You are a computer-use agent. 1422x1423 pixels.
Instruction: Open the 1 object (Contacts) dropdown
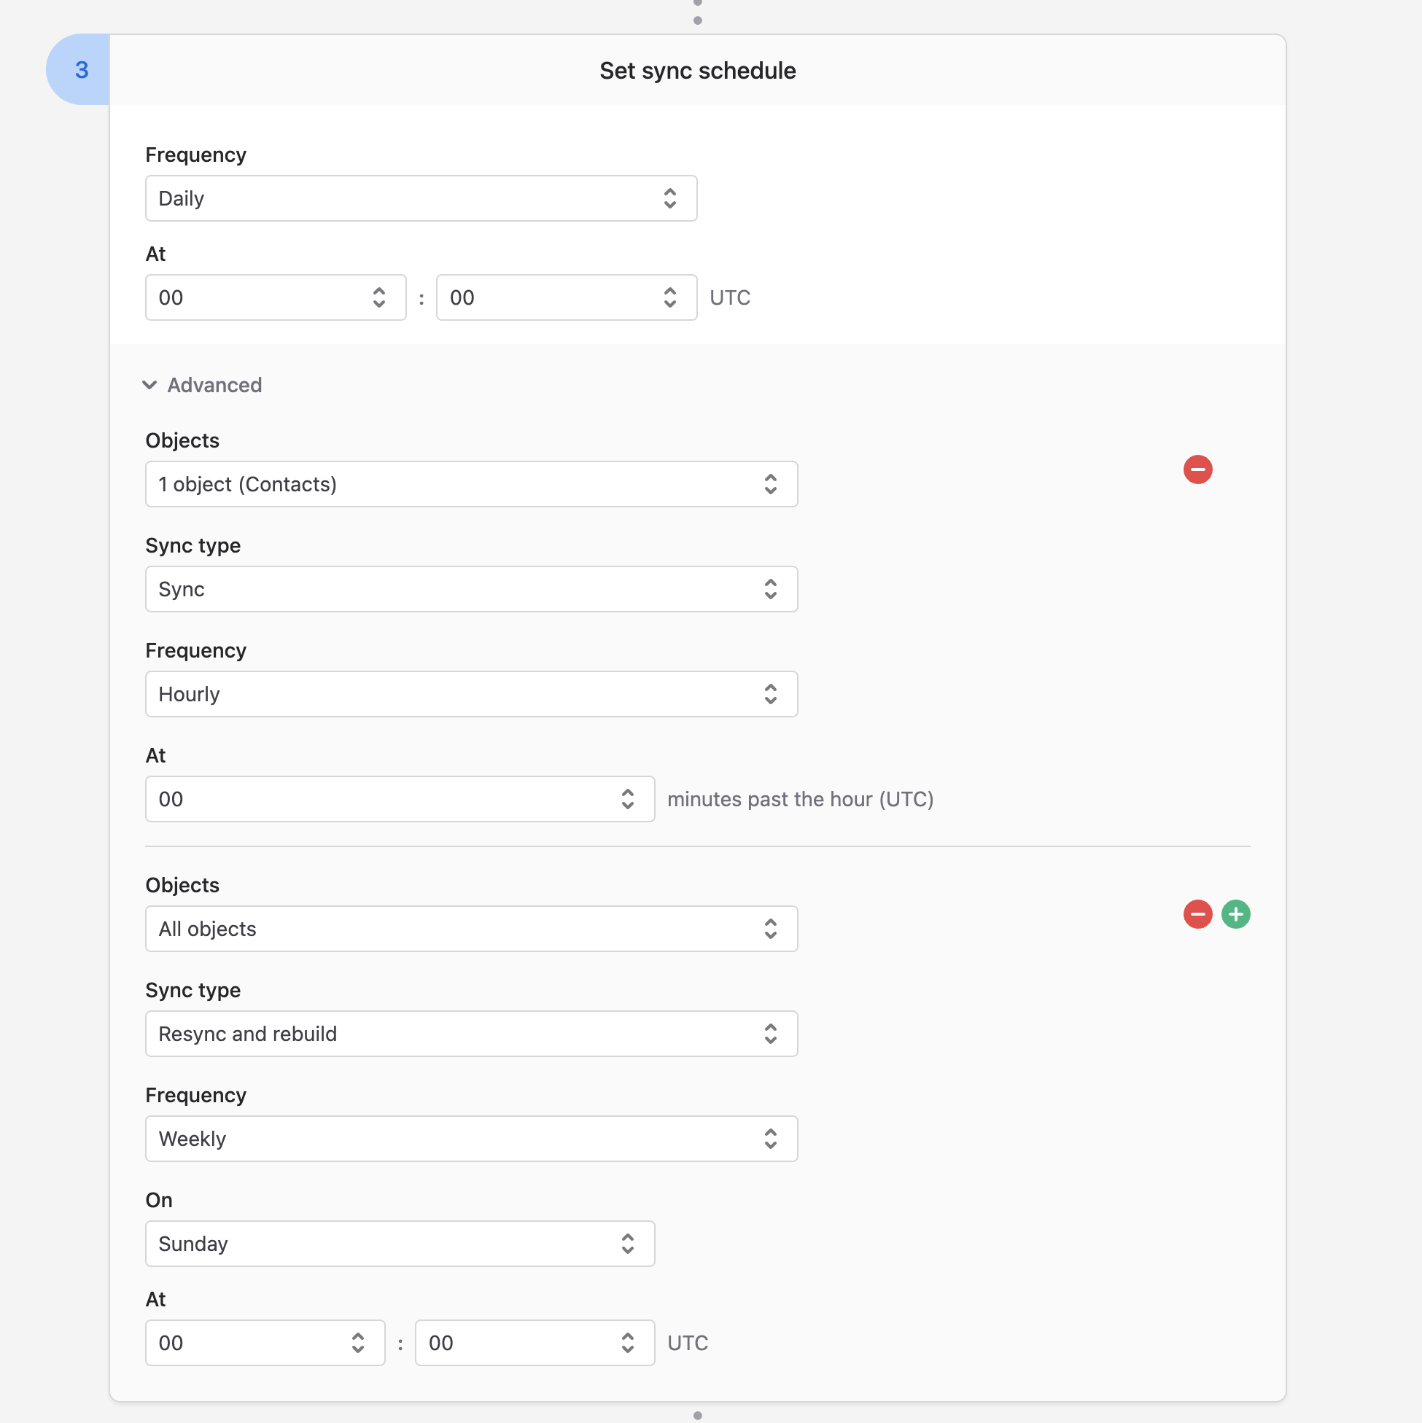[471, 484]
